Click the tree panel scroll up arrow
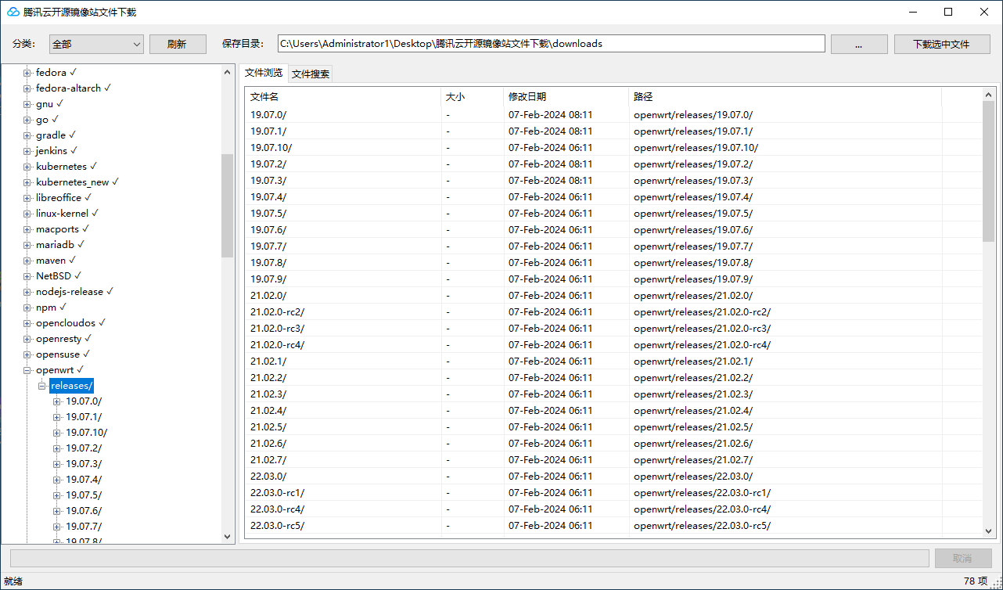 click(x=228, y=72)
